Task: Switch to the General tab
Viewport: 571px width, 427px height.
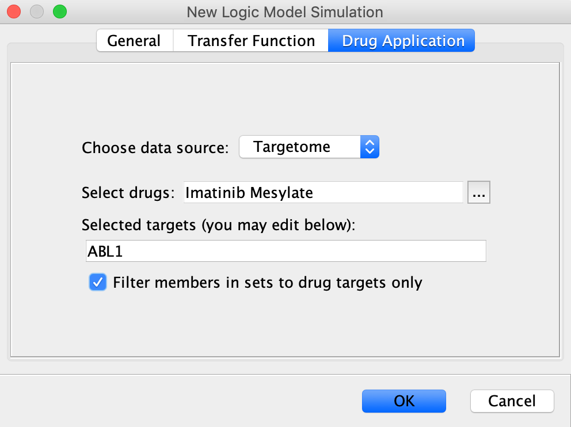Action: [134, 40]
